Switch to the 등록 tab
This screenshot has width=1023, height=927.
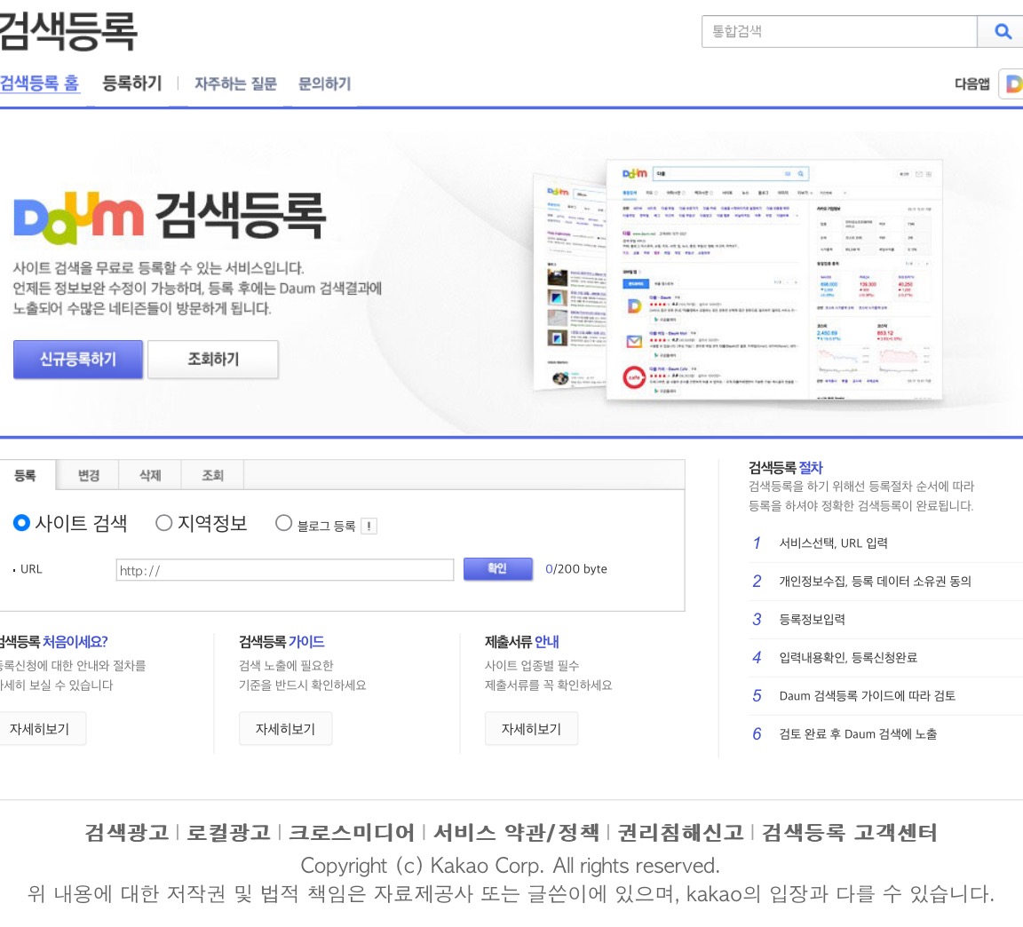(x=26, y=475)
